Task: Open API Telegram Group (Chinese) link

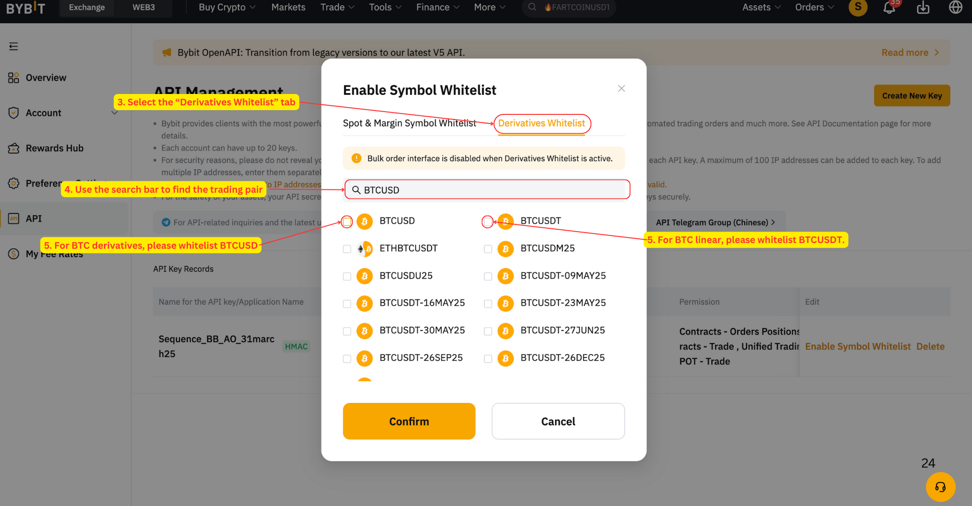Action: pyautogui.click(x=715, y=222)
